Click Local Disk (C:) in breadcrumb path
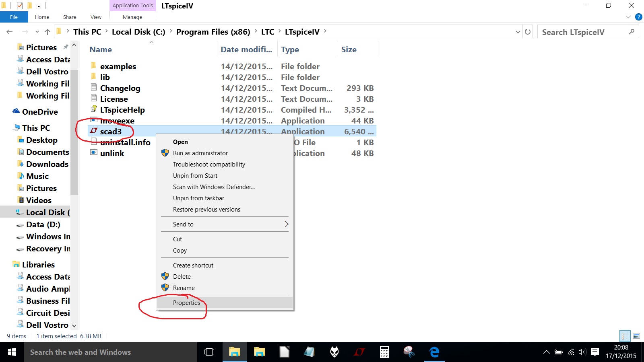The width and height of the screenshot is (644, 362). 138,32
